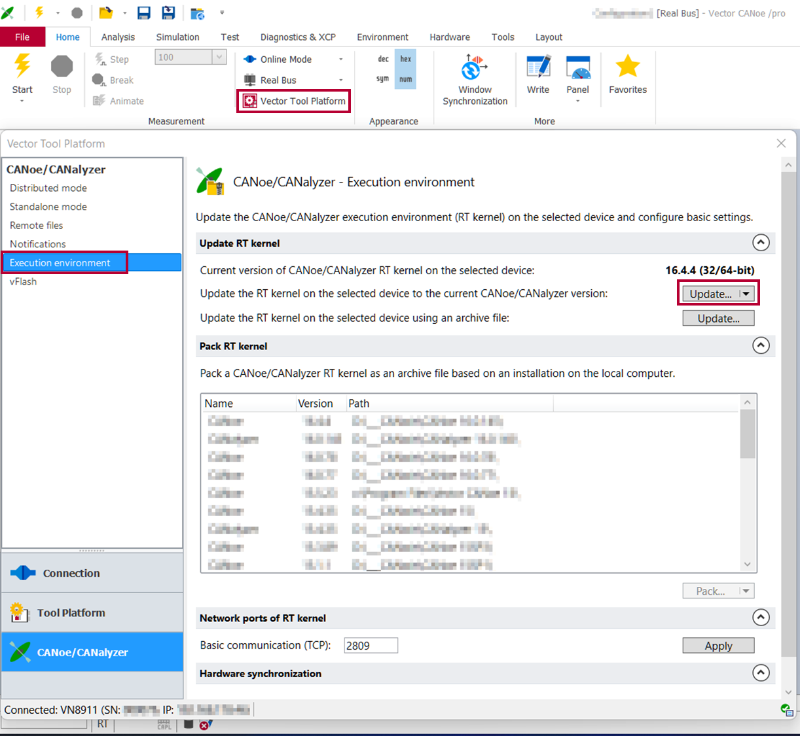The image size is (800, 736).
Task: Click Update button for archive file
Action: [718, 319]
